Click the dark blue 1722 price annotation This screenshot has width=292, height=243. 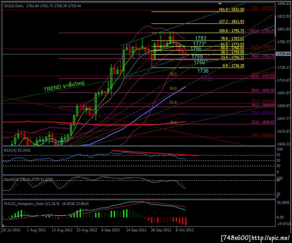207,79
